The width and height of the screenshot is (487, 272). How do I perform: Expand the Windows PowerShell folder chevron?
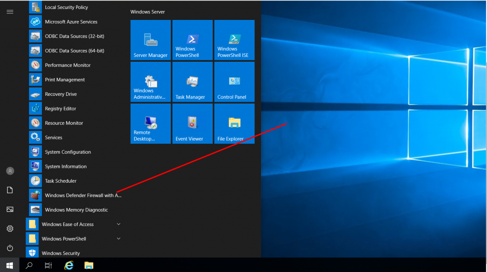pos(118,238)
